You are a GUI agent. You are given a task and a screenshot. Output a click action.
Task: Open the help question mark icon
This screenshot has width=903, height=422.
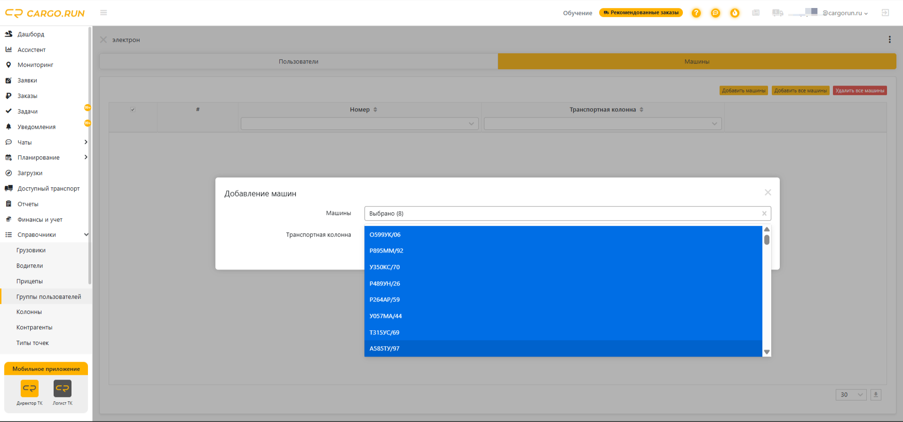point(696,13)
